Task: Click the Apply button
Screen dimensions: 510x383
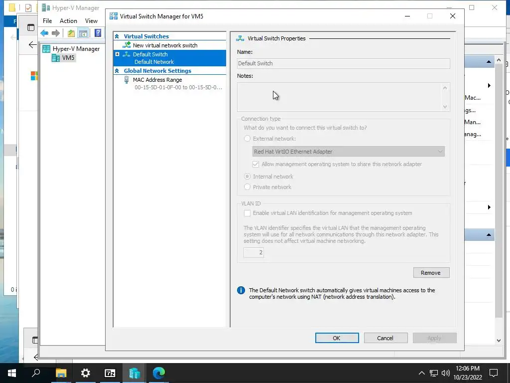Action: 434,338
